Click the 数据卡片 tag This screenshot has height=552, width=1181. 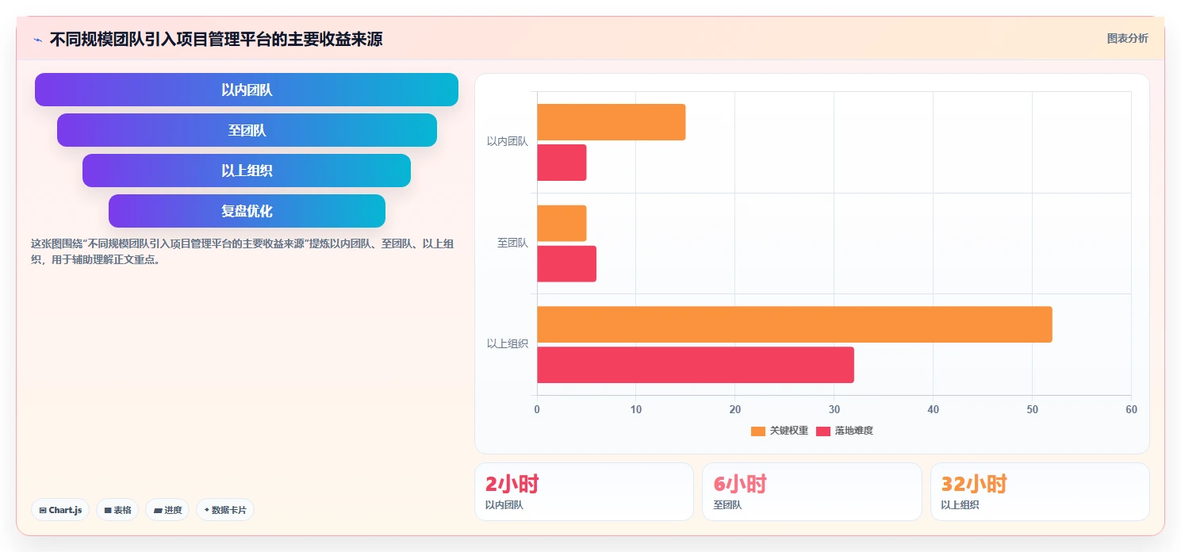tap(224, 510)
